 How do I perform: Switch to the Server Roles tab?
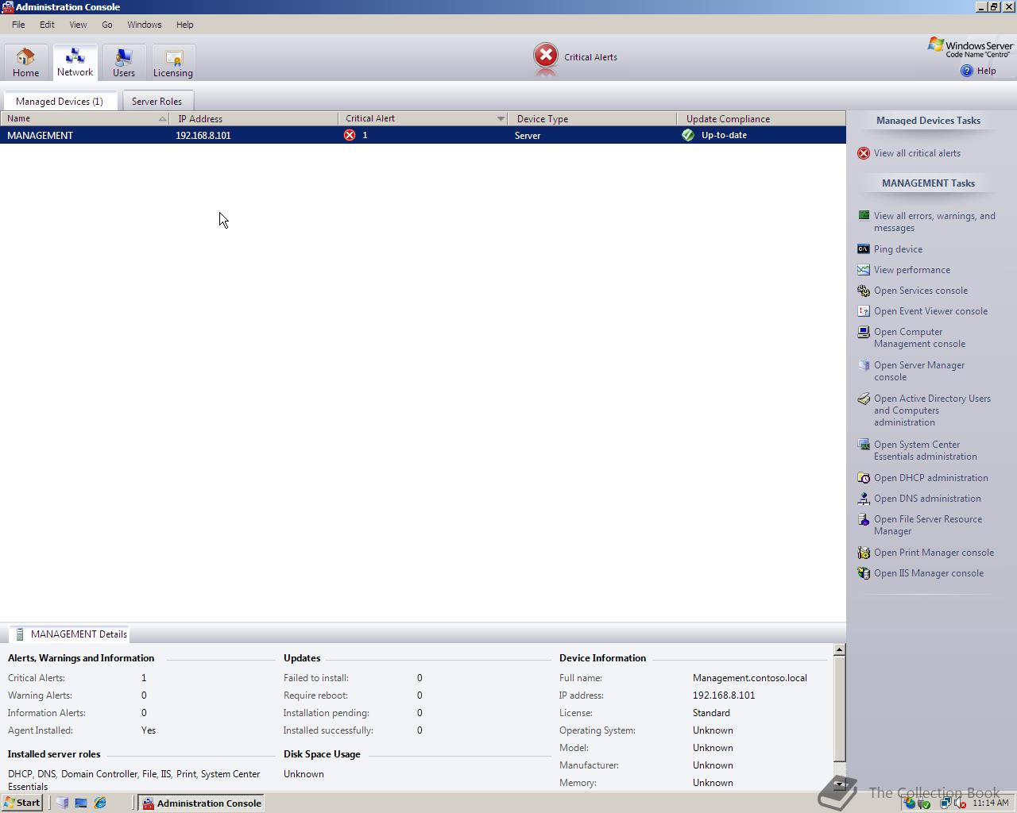[x=157, y=101]
